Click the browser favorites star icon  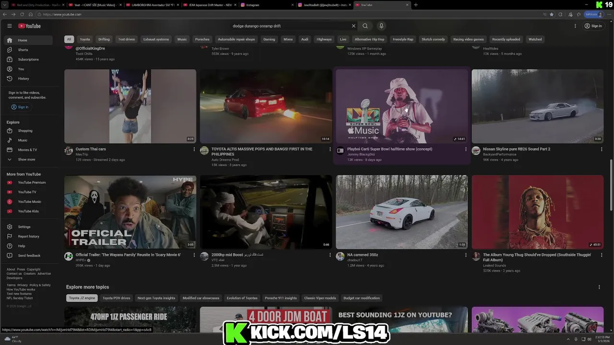click(x=552, y=14)
